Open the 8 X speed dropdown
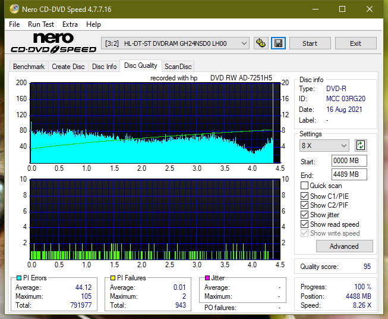This screenshot has width=388, height=319. (324, 145)
